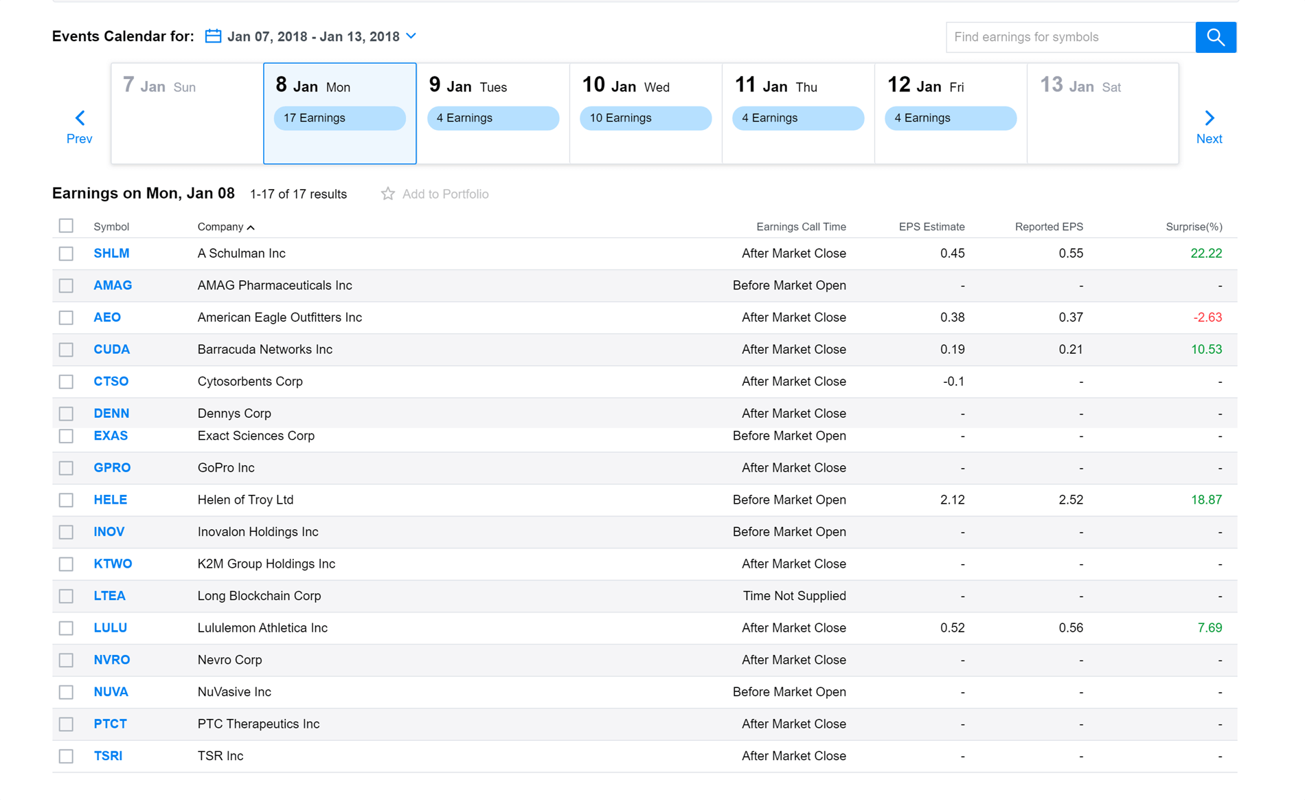Screen dimensions: 1305x800
Task: Expand the date range dropdown chevron
Action: [411, 36]
